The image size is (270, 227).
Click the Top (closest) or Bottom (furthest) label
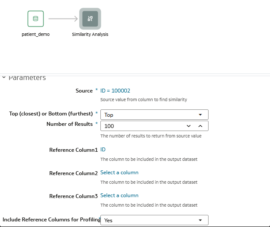(x=51, y=114)
